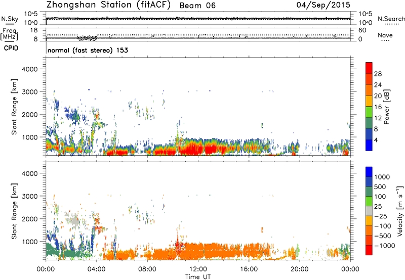Click the dotted Nave line legend sample

coord(386,41)
